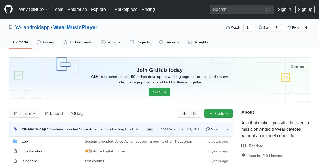
Task: Click the YA-androidapp avatar in commit bar
Action: coord(16,129)
